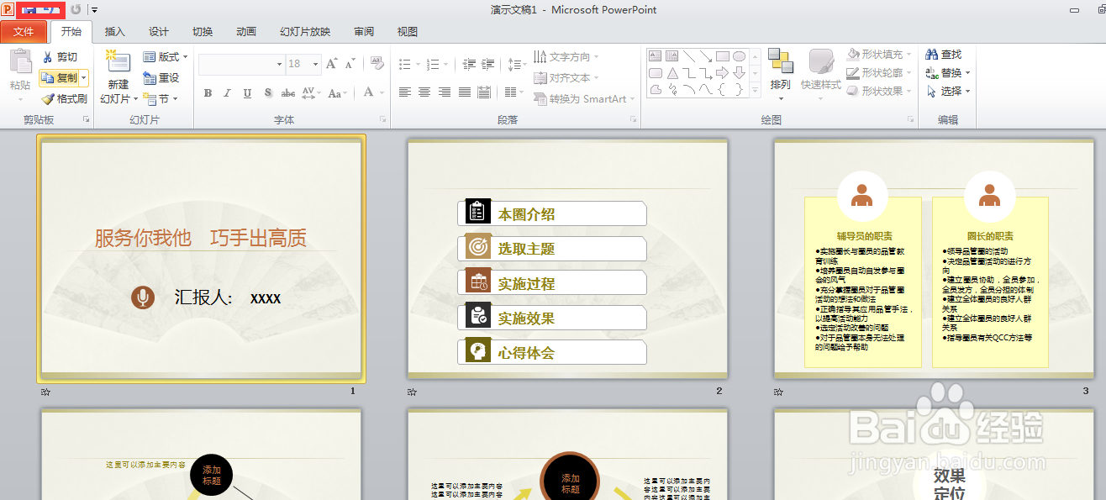This screenshot has height=500, width=1106.
Task: Open the Layout (版式) dropdown
Action: [x=166, y=57]
